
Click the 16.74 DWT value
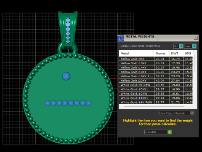point(175,59)
